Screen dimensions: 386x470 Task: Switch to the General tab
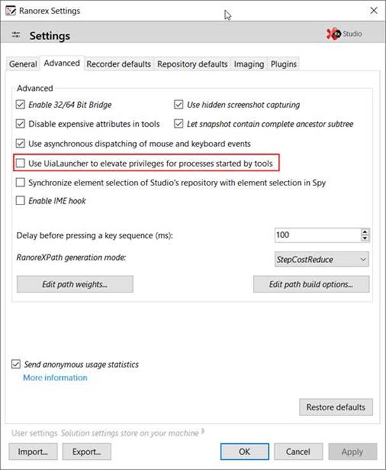(23, 64)
